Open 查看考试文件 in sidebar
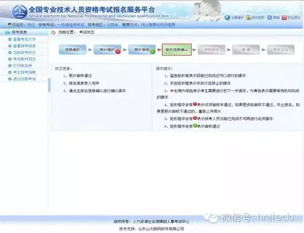Screen dimensions: 304x233 [24, 39]
